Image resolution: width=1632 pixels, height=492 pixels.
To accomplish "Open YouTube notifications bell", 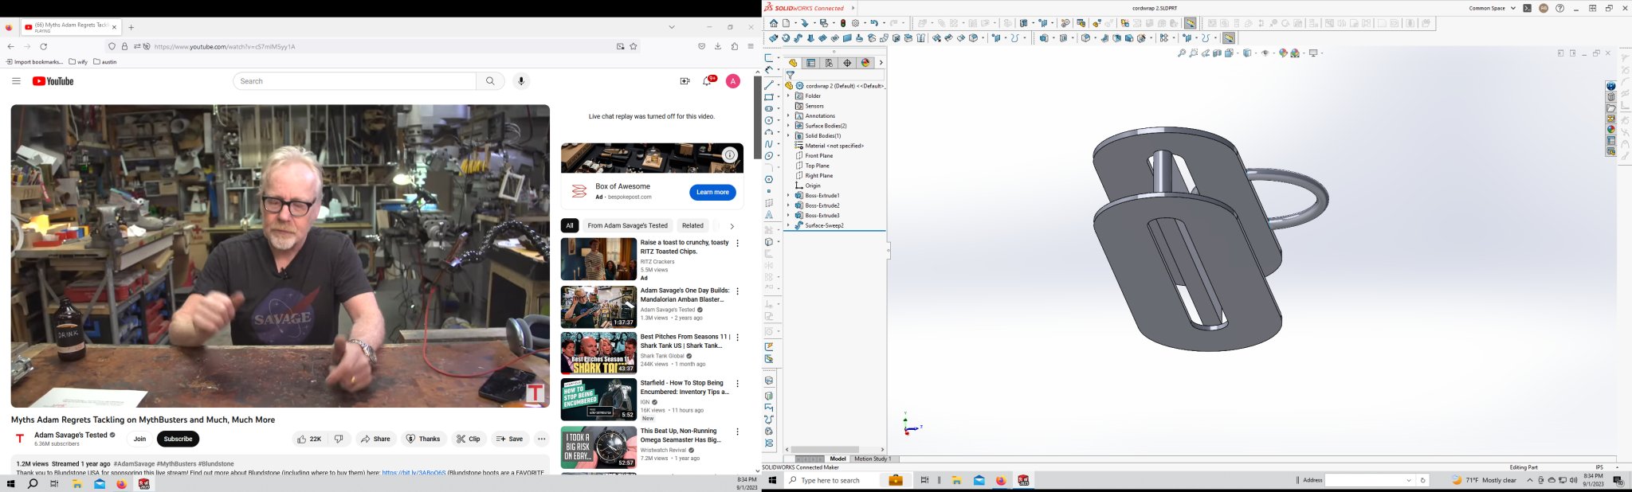I will (707, 81).
